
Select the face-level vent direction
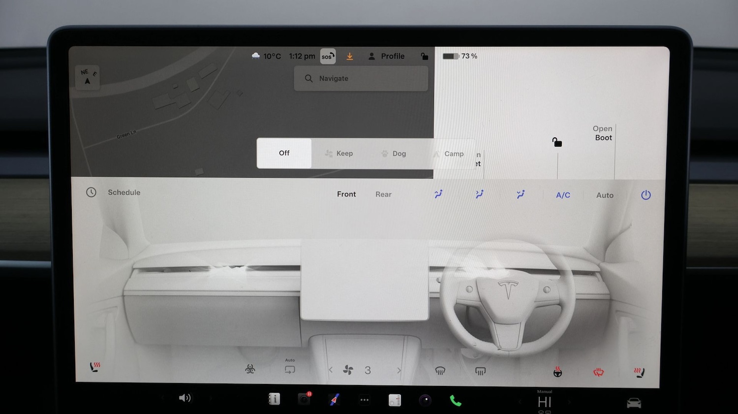pyautogui.click(x=438, y=194)
